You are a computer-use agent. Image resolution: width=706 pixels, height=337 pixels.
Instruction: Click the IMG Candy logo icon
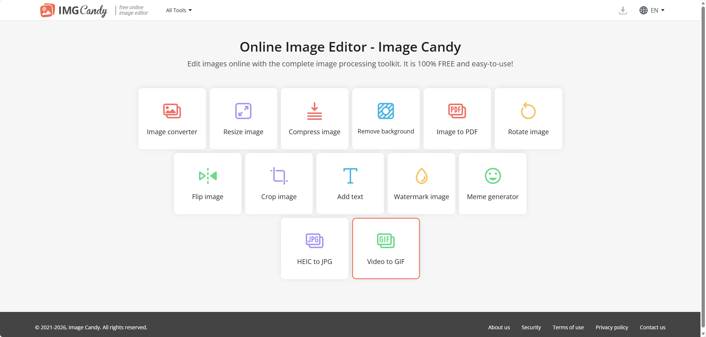tap(48, 10)
